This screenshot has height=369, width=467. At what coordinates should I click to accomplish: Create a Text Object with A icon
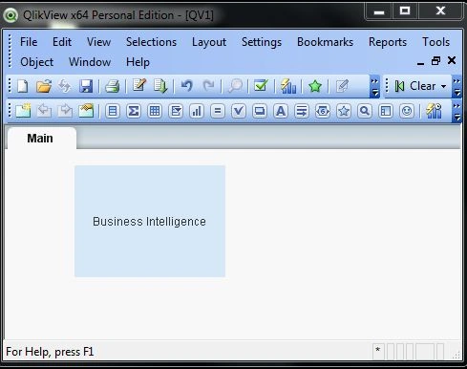pos(281,111)
